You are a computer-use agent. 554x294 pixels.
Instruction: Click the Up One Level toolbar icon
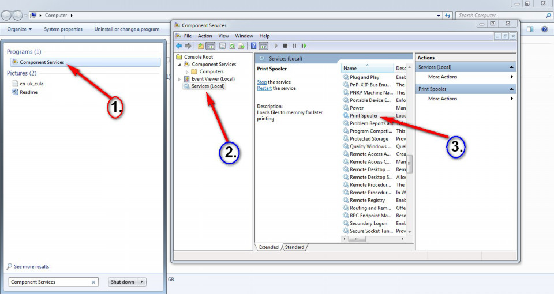click(200, 46)
